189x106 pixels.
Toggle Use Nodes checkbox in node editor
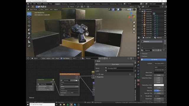[61, 58]
